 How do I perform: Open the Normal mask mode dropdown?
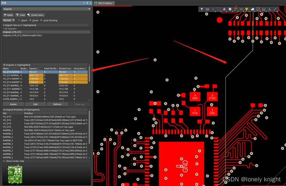9,20
